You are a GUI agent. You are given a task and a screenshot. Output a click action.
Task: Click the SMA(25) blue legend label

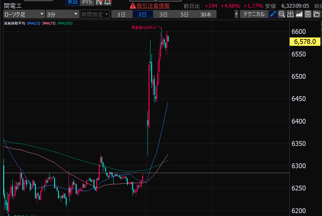(34, 23)
